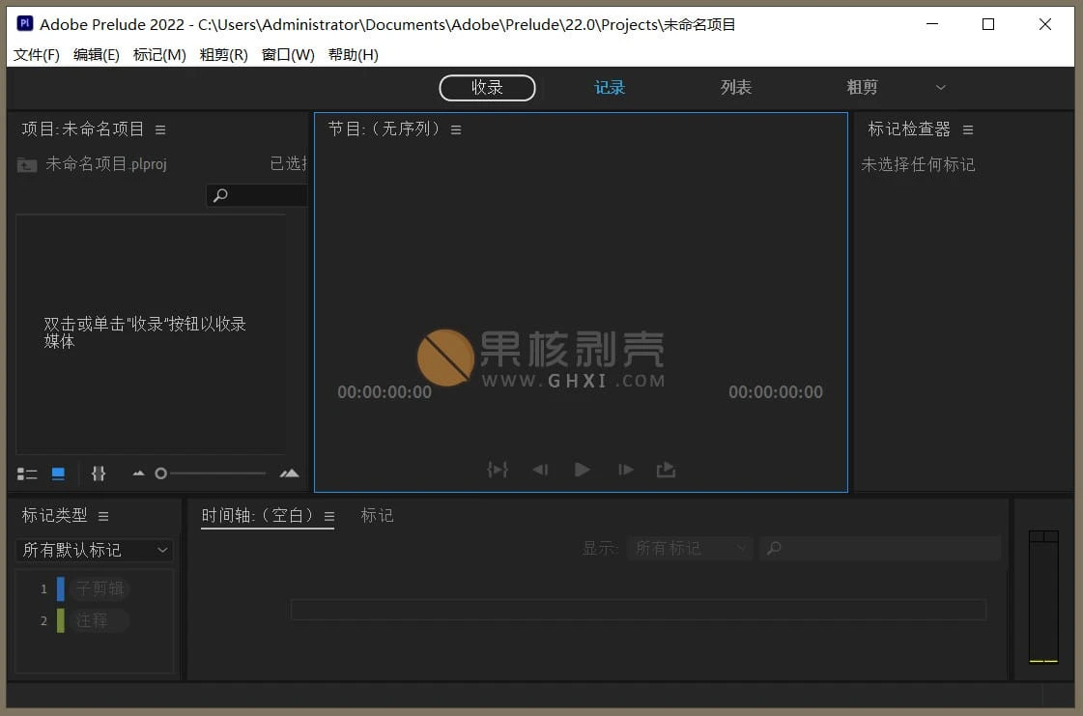This screenshot has height=716, width=1083.
Task: Click the 未选择任何标记 text
Action: [x=918, y=164]
